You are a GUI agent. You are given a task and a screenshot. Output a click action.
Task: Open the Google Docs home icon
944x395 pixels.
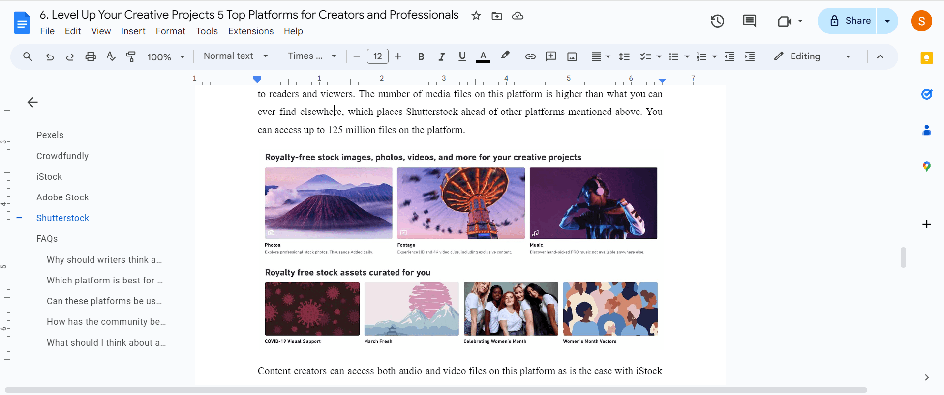[22, 23]
